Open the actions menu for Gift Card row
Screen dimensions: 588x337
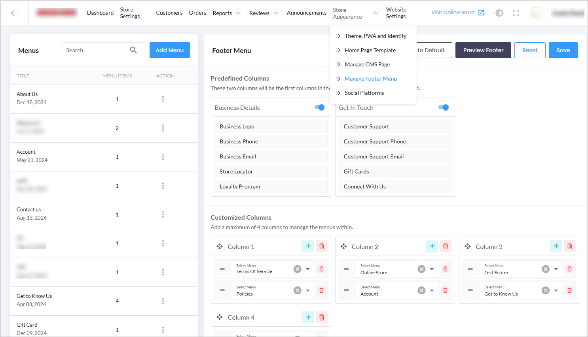pos(163,330)
